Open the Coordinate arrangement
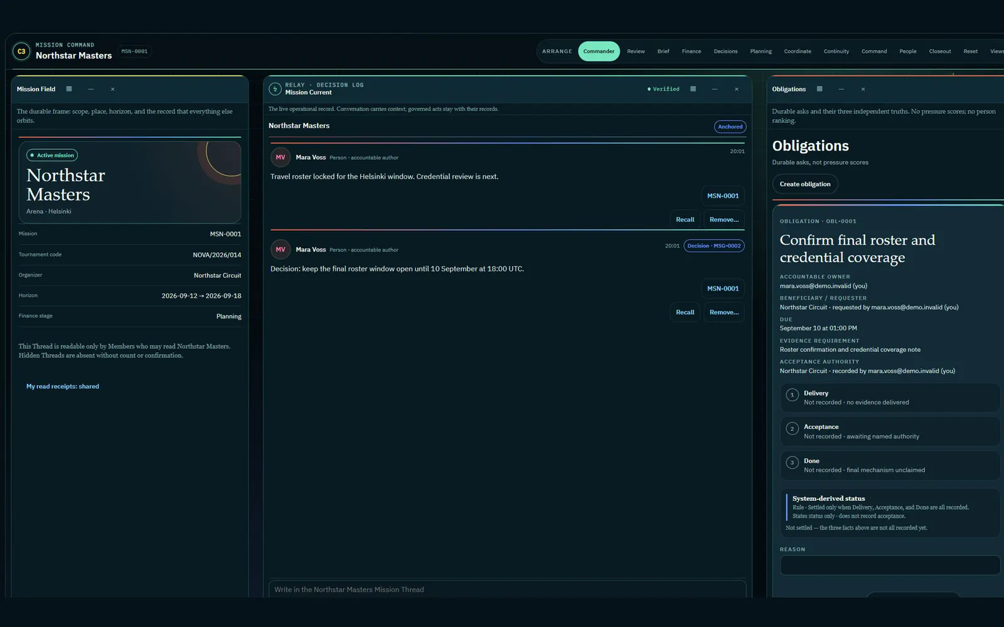 pos(798,51)
